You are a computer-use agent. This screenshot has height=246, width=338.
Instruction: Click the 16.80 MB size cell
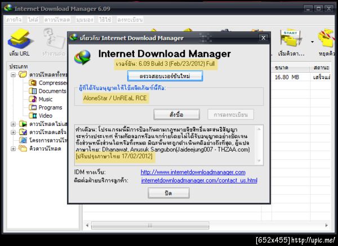287,77
